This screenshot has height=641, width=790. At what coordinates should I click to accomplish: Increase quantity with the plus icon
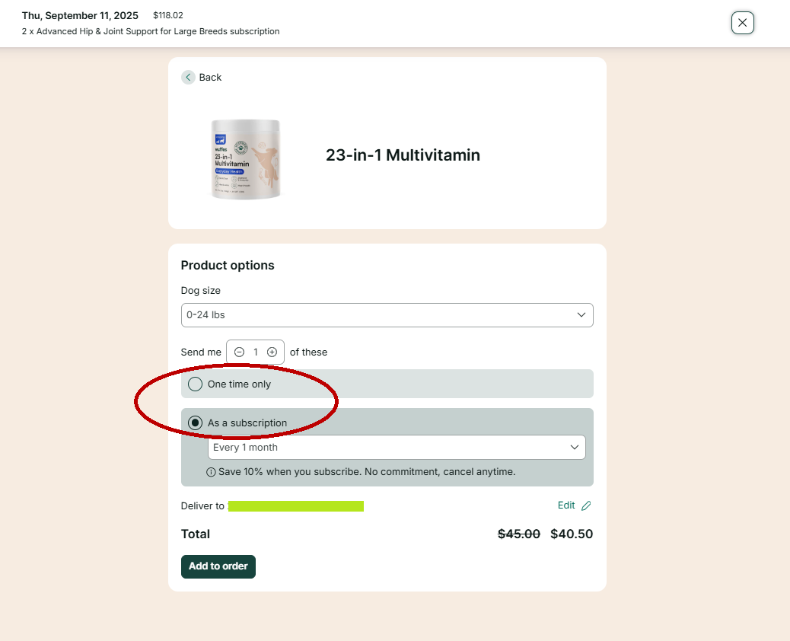click(x=272, y=352)
